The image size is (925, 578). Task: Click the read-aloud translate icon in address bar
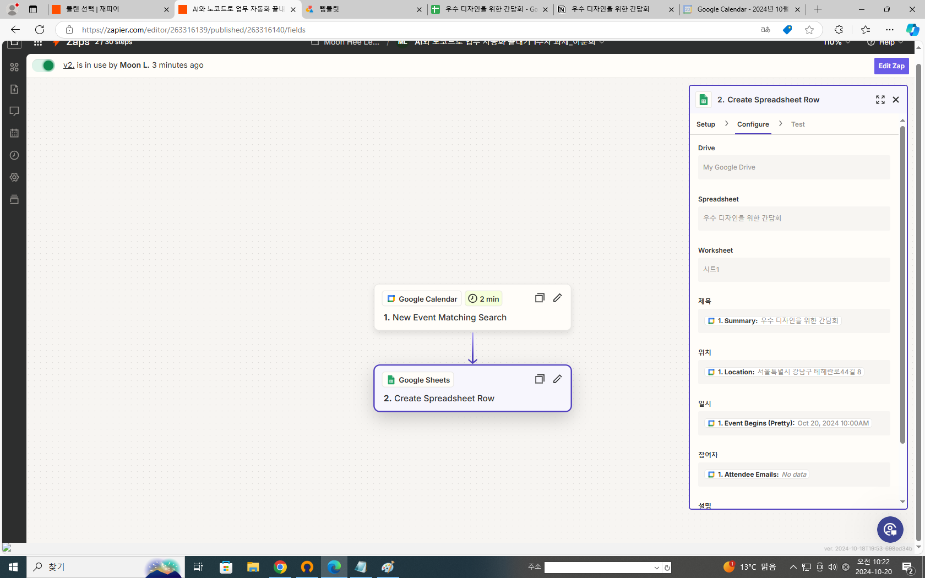pos(765,30)
